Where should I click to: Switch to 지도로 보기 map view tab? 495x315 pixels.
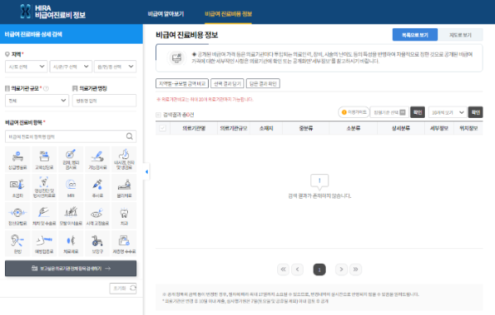[460, 35]
